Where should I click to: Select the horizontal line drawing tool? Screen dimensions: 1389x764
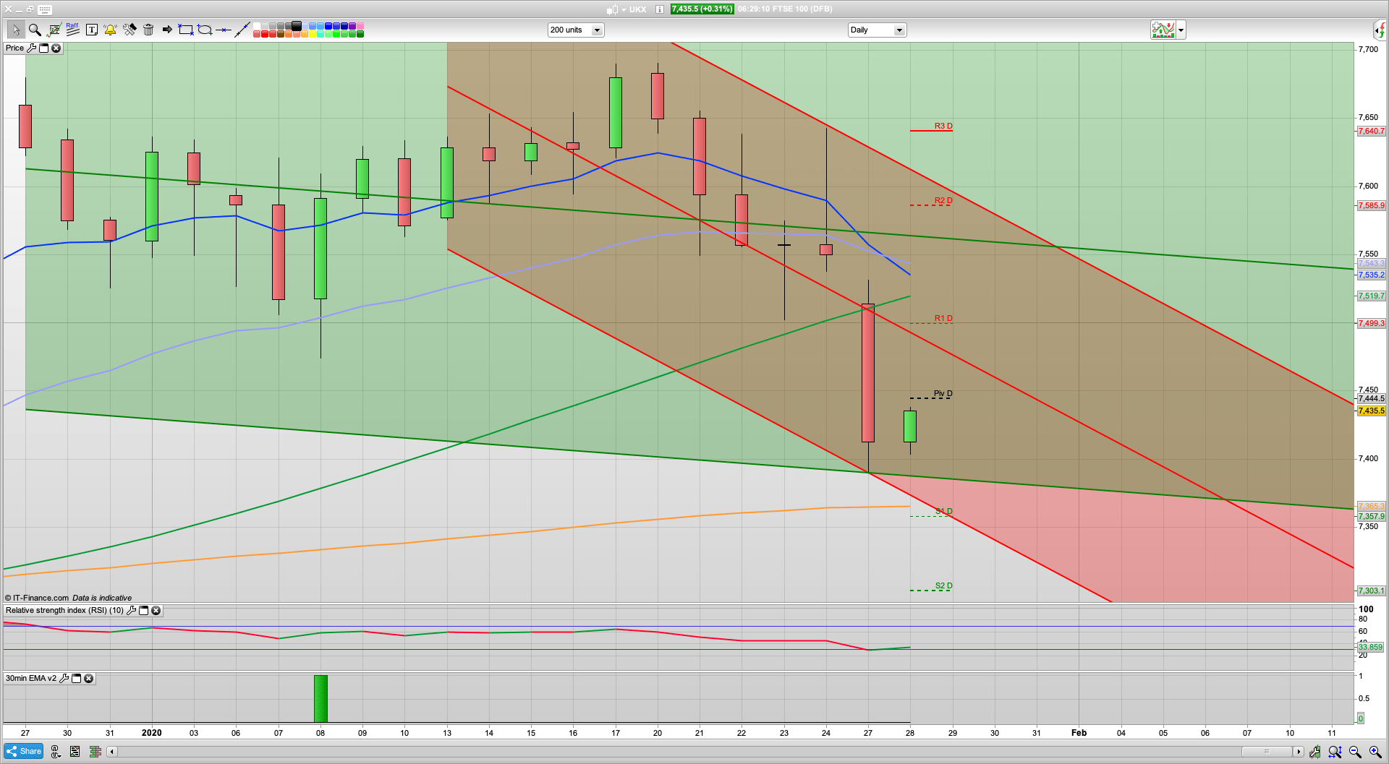[224, 30]
